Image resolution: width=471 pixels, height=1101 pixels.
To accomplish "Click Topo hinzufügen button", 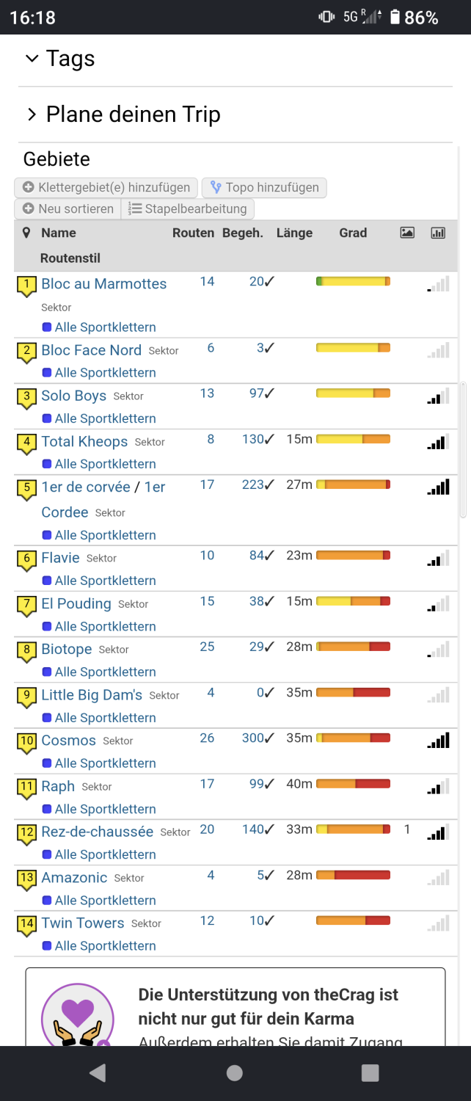I will [x=264, y=187].
